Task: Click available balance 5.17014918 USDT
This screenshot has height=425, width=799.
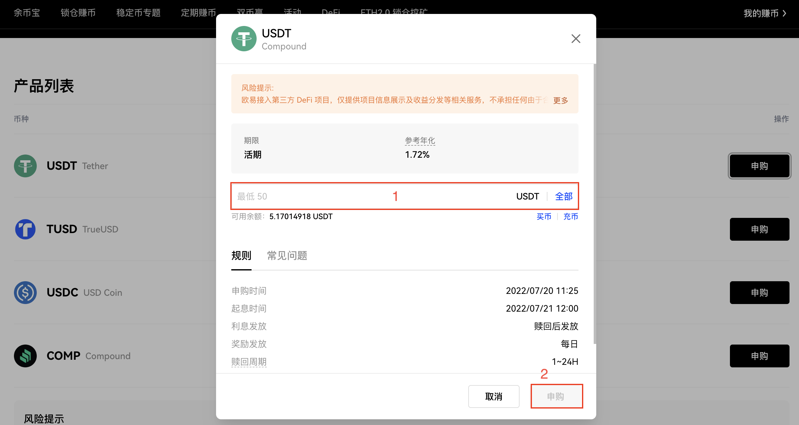Action: (301, 216)
